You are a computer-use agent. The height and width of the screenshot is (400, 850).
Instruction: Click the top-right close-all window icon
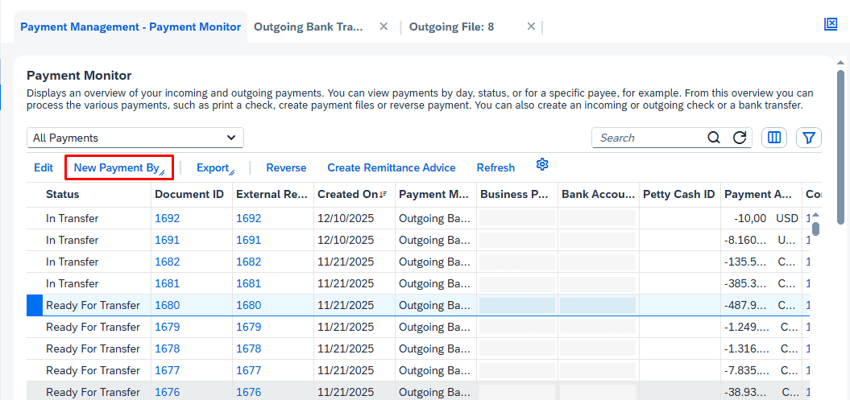pyautogui.click(x=831, y=24)
